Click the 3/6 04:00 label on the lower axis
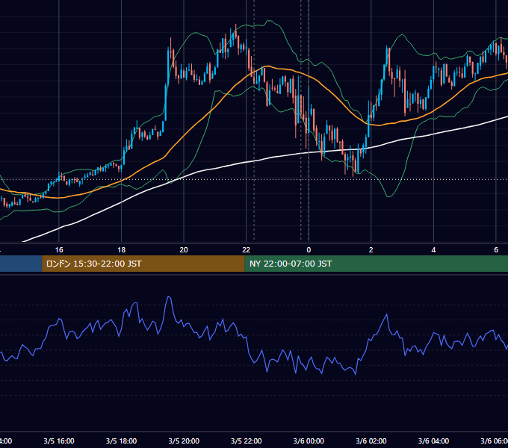This screenshot has width=508, height=448. pyautogui.click(x=433, y=441)
